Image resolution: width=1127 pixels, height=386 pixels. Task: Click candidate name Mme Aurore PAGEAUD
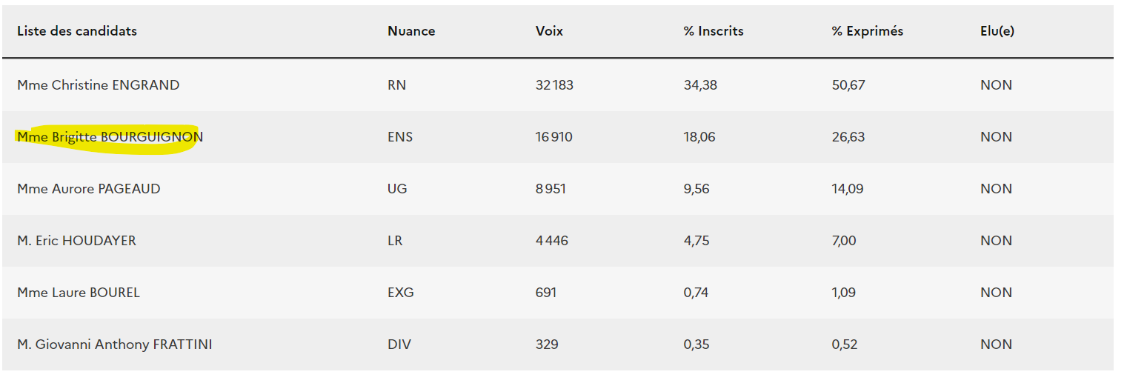(x=89, y=189)
